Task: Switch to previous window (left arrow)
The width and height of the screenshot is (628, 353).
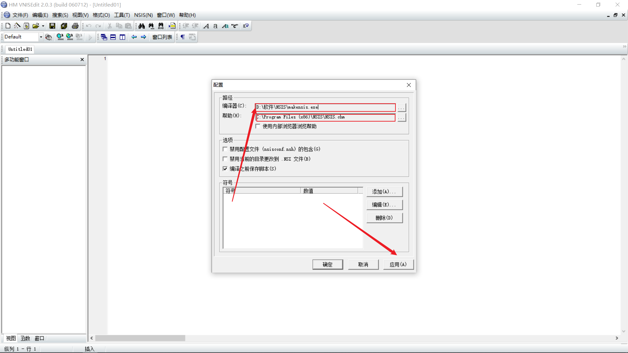Action: [134, 37]
